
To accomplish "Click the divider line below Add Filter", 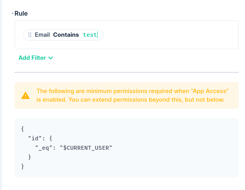I will pos(127,72).
